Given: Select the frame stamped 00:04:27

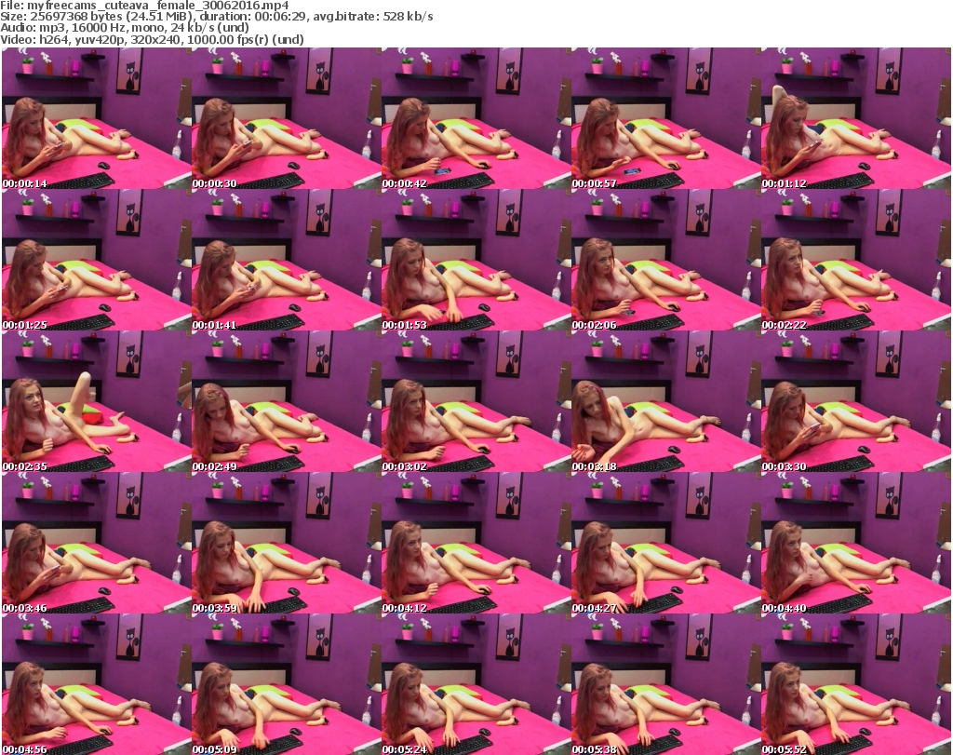Looking at the screenshot, I should (x=666, y=543).
